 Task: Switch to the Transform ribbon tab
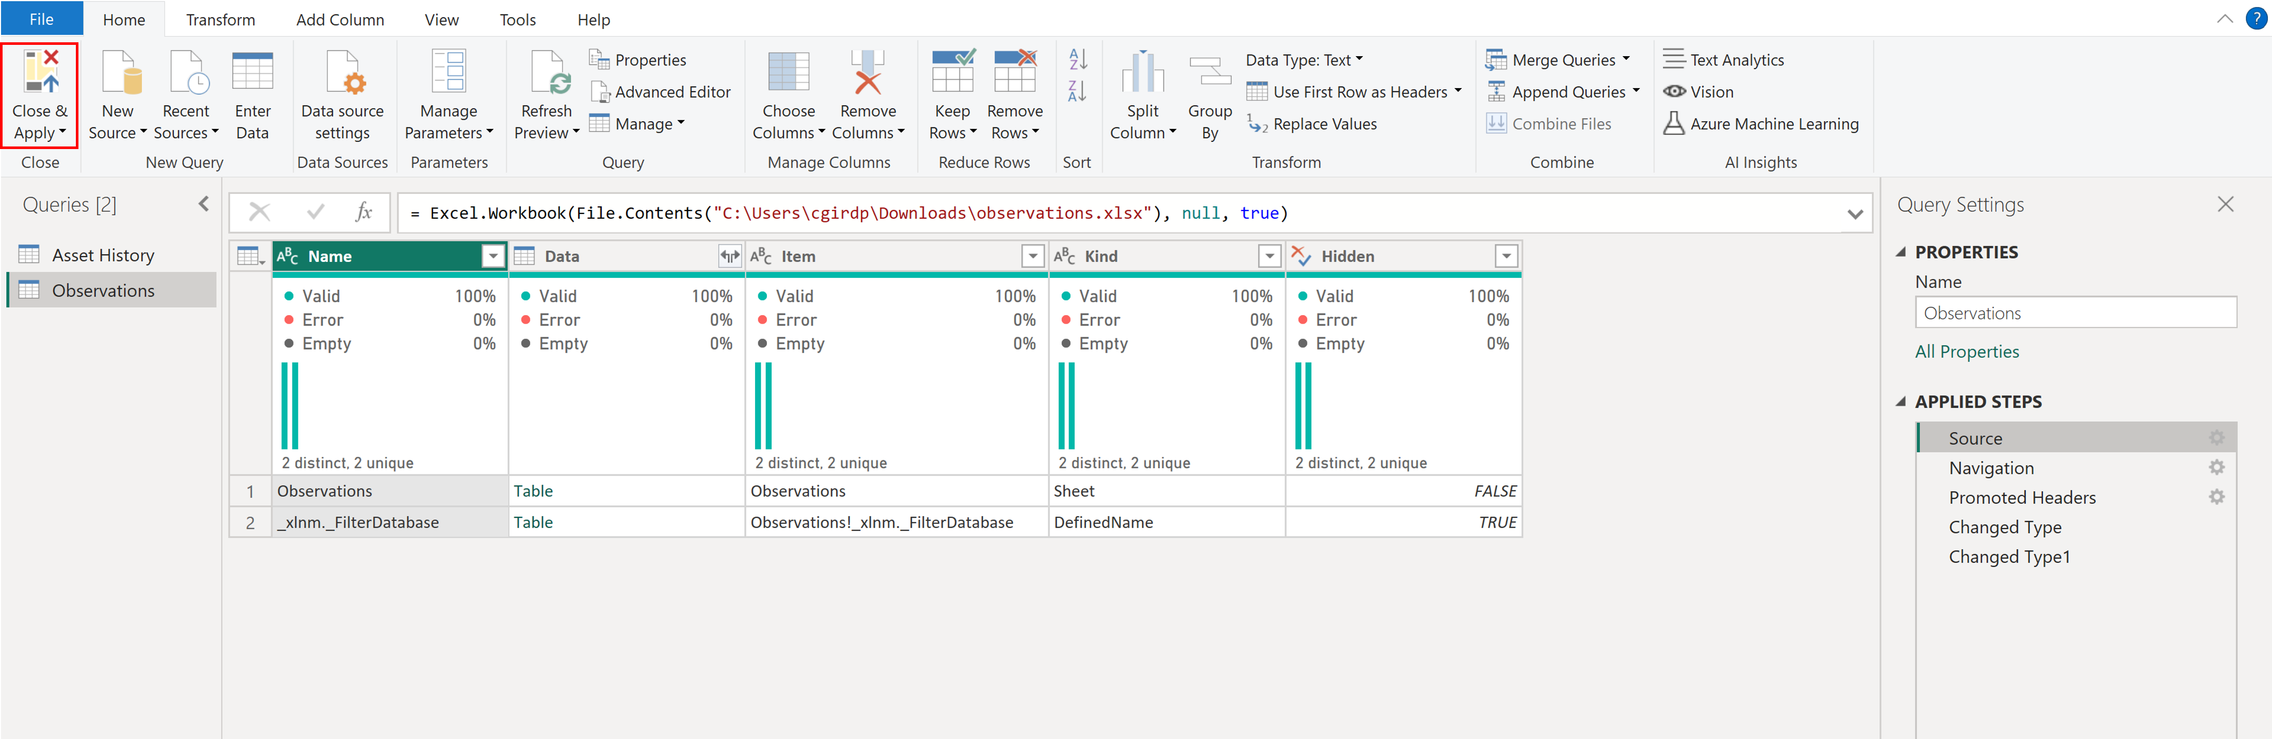coord(220,20)
